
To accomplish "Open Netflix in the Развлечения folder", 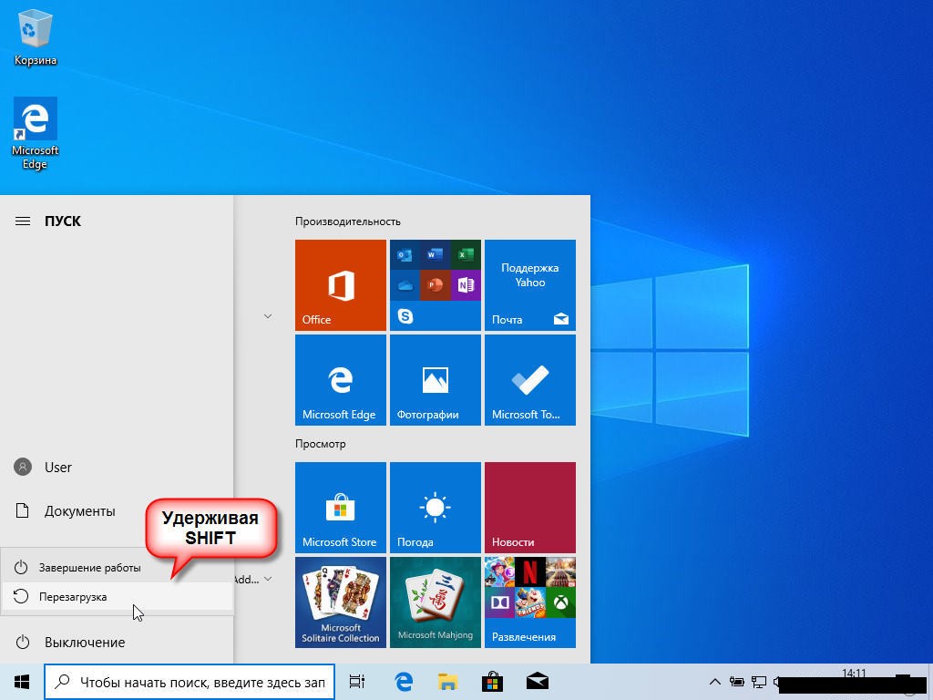I will coord(530,572).
